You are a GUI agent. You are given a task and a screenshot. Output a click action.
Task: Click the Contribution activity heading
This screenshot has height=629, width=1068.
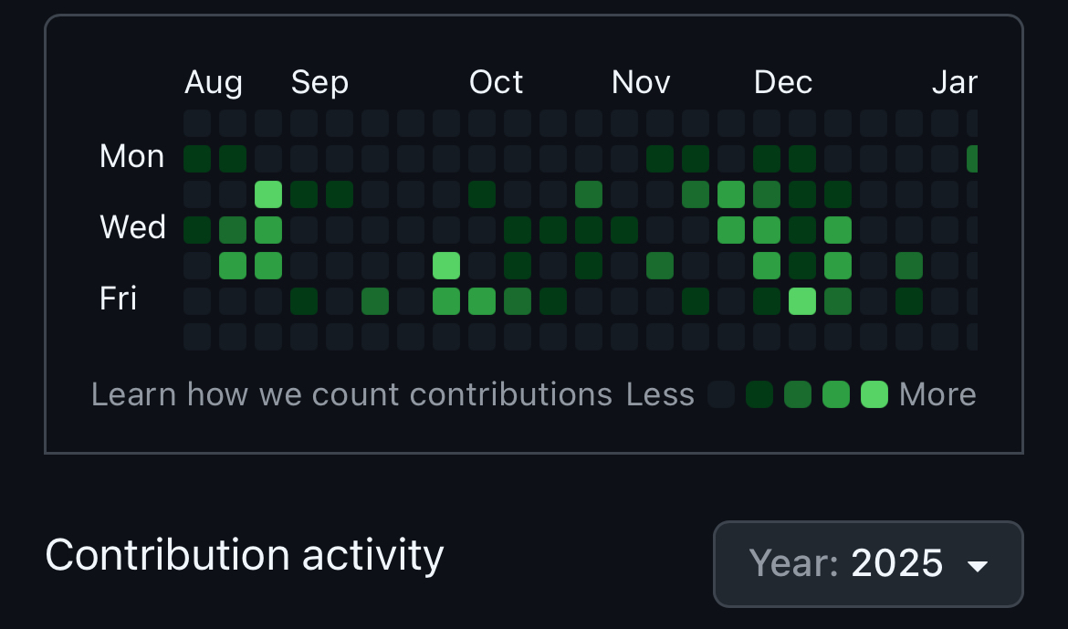(245, 555)
